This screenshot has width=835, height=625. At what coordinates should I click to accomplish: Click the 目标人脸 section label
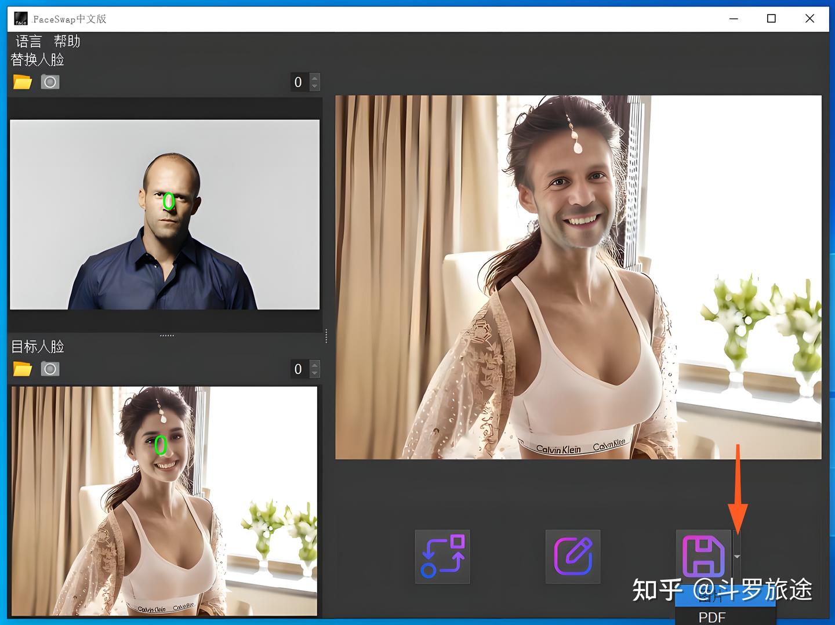click(38, 347)
